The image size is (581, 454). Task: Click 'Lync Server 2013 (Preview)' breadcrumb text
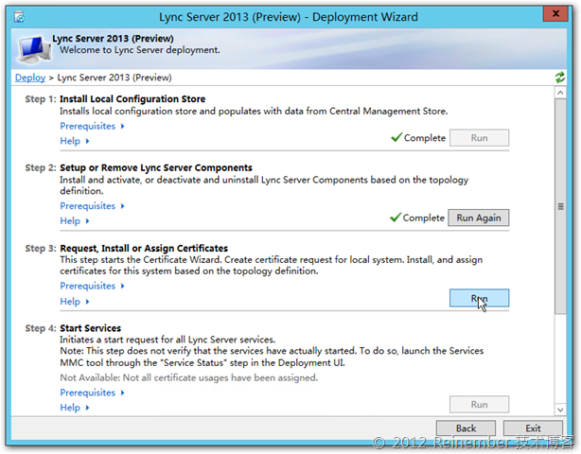114,78
